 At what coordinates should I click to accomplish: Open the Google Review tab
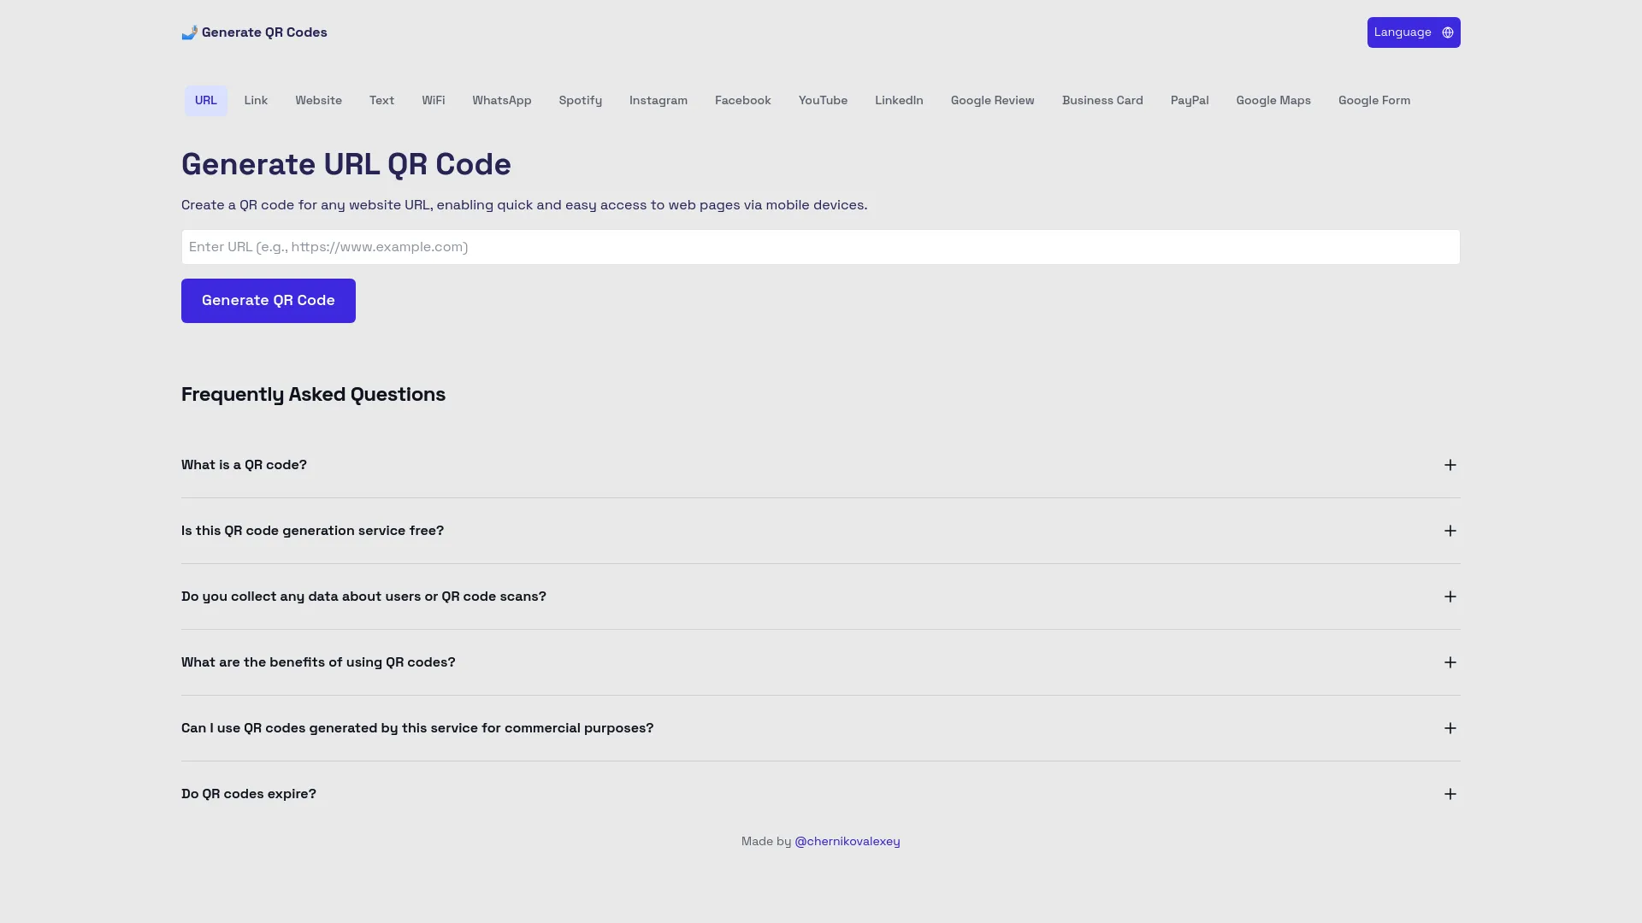tap(993, 101)
